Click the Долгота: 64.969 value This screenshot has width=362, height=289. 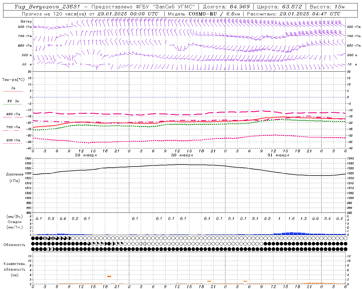tap(227, 7)
